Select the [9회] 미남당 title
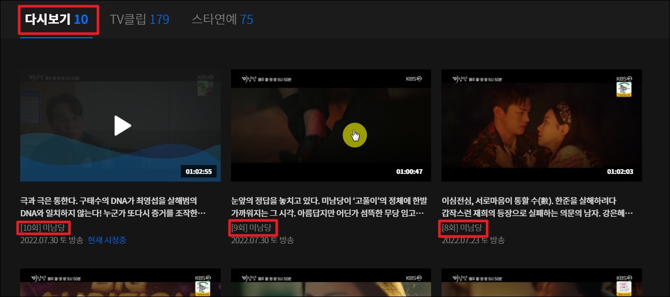The height and width of the screenshot is (297, 670). [252, 228]
